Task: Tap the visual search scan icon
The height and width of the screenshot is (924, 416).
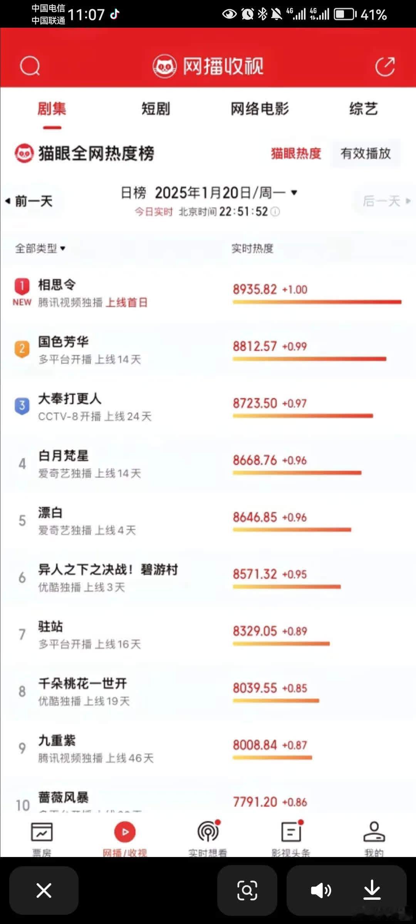Action: tap(247, 890)
